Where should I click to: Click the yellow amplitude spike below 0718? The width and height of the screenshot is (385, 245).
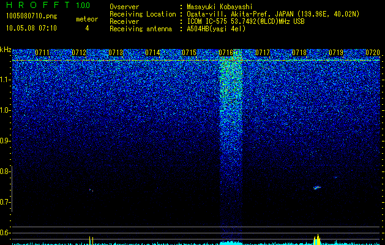coord(317,239)
